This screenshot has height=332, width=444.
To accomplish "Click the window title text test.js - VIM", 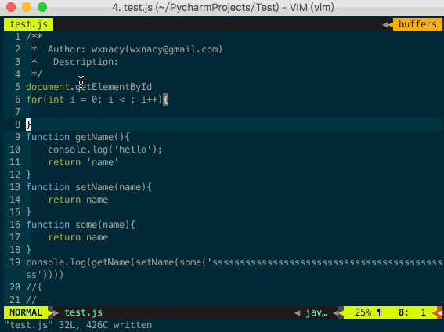I will (x=223, y=7).
